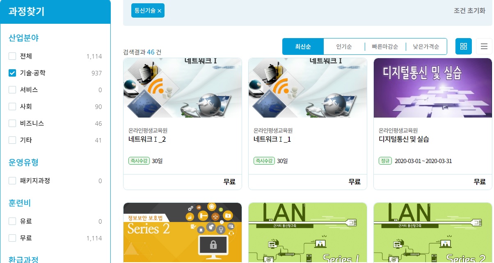Screen dimensions: 494x263
Task: Check the 서비스 checkbox
Action: click(12, 90)
